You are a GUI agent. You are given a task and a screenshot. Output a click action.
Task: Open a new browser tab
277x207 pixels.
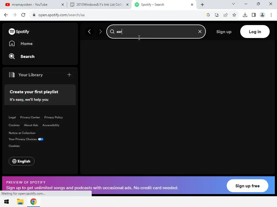pyautogui.click(x=202, y=5)
